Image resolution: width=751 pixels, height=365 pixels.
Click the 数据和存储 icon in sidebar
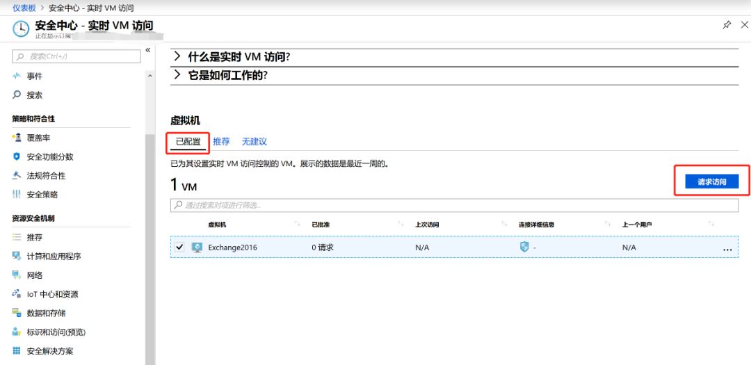pyautogui.click(x=17, y=313)
